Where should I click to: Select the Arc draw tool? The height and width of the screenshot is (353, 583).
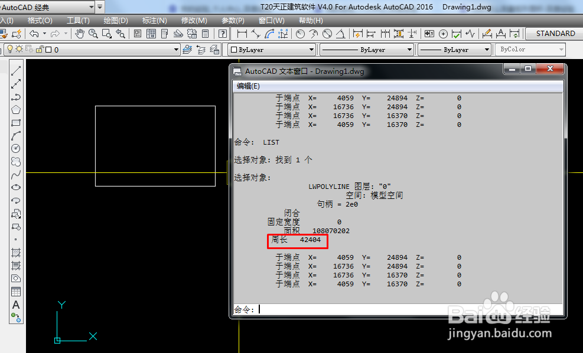click(15, 136)
